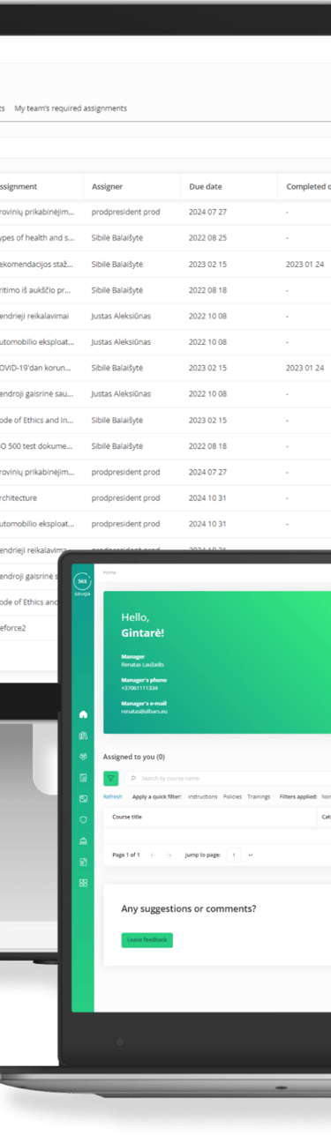Open the four-squares grid icon in the sidebar

pyautogui.click(x=83, y=883)
